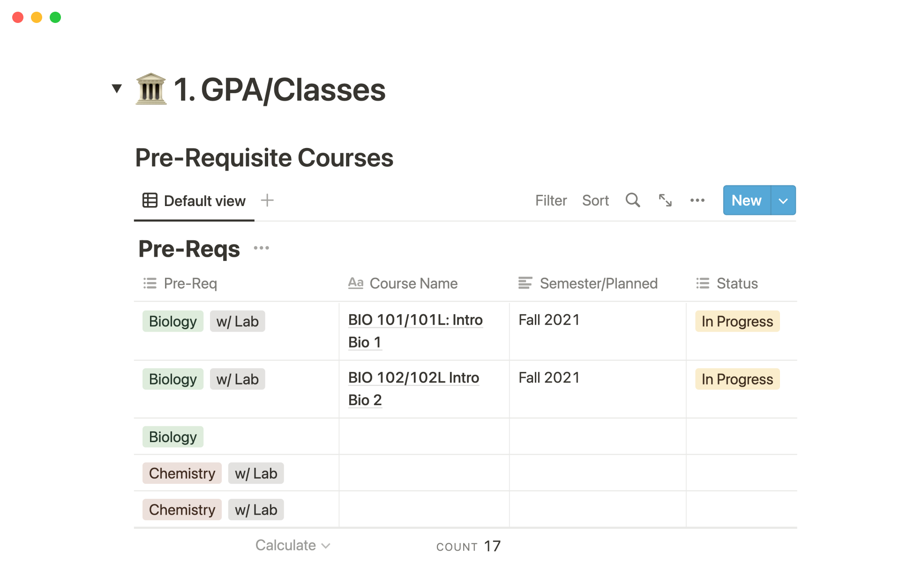Click the search magnifier icon
The height and width of the screenshot is (562, 900).
[632, 200]
